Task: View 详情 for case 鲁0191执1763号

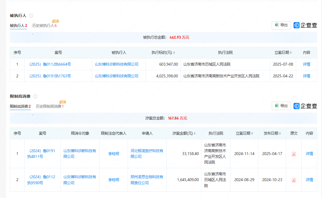Action: (x=307, y=76)
